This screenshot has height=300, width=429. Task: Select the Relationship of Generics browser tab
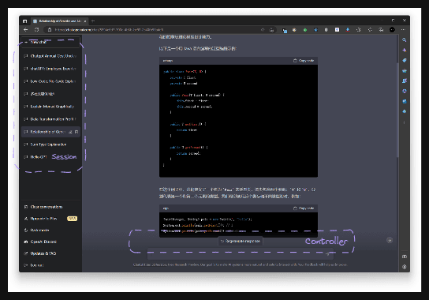point(59,21)
